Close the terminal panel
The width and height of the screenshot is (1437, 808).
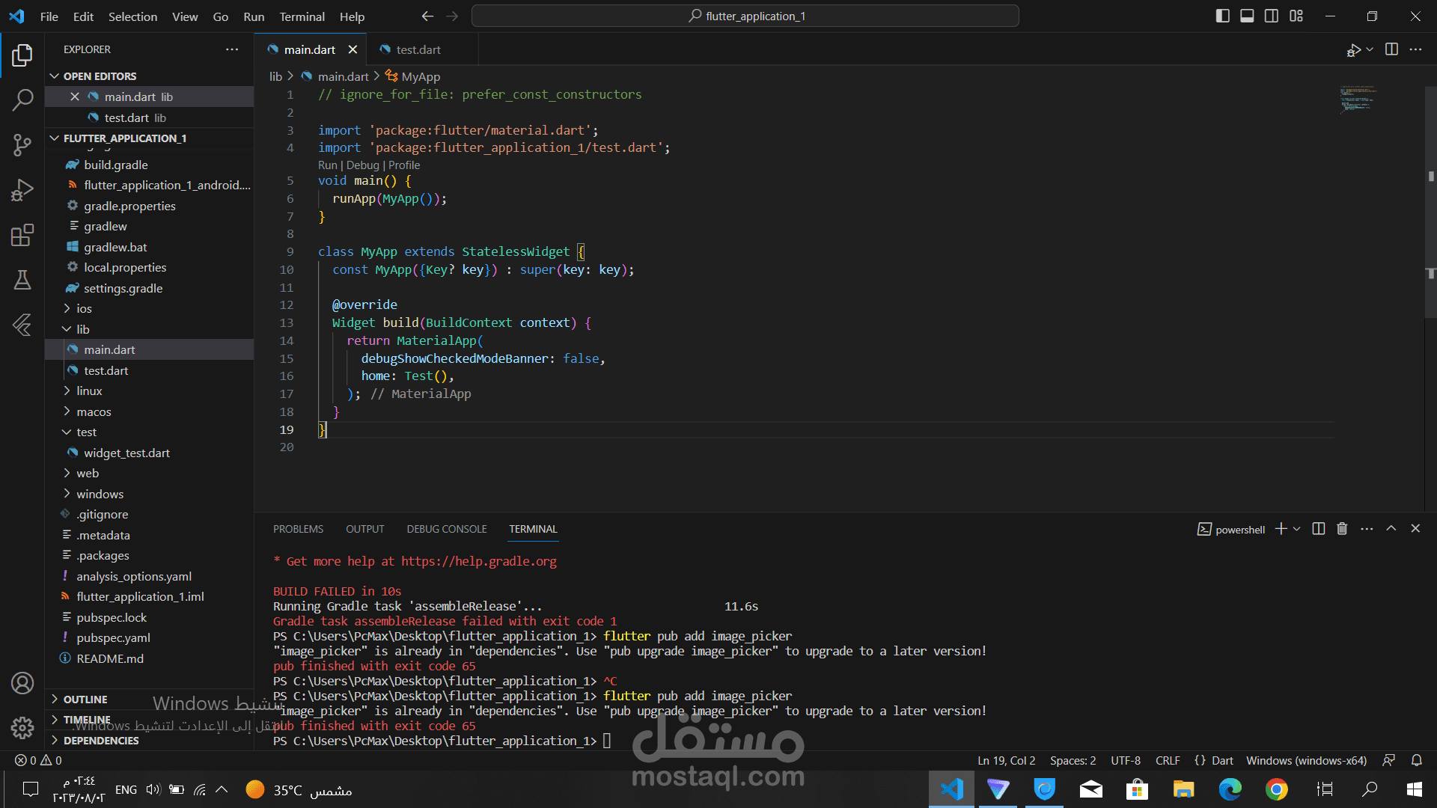[x=1415, y=528]
